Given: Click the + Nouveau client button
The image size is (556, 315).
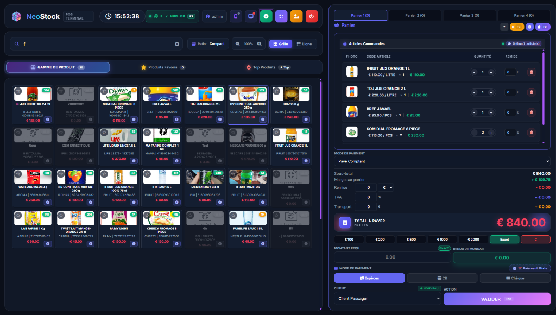Looking at the screenshot, I should point(429,288).
